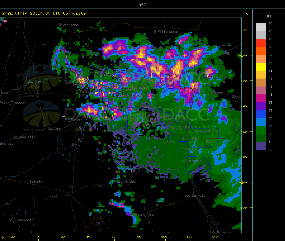285x241 pixels.
Task: Click the "-140" tick on the right axis
Action: (x=244, y=106)
